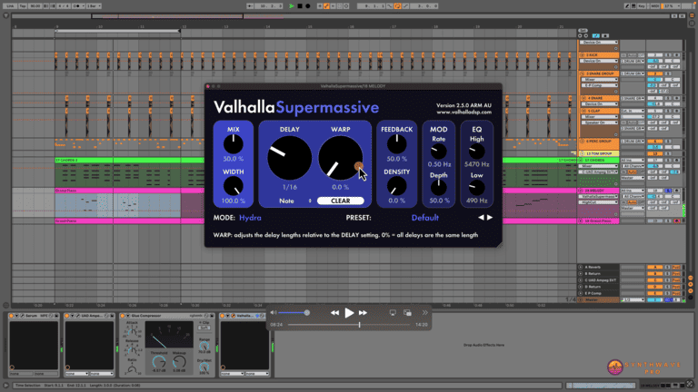Image resolution: width=698 pixels, height=392 pixels.
Task: Click the MOD Rate knob
Action: click(438, 152)
